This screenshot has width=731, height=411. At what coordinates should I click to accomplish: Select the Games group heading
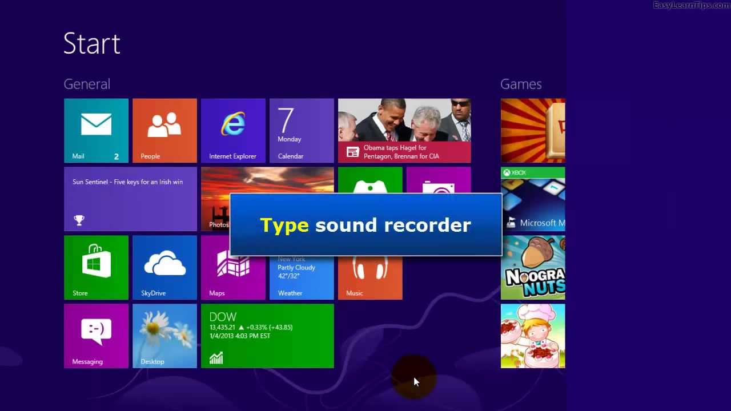[521, 84]
